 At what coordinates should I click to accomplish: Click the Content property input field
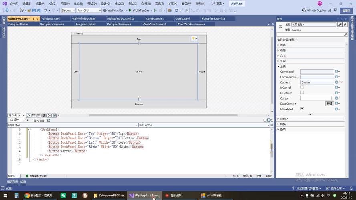317,82
